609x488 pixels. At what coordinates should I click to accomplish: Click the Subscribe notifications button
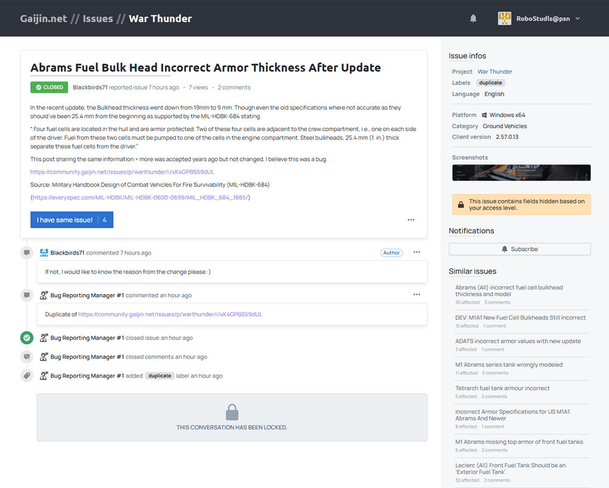[519, 249]
